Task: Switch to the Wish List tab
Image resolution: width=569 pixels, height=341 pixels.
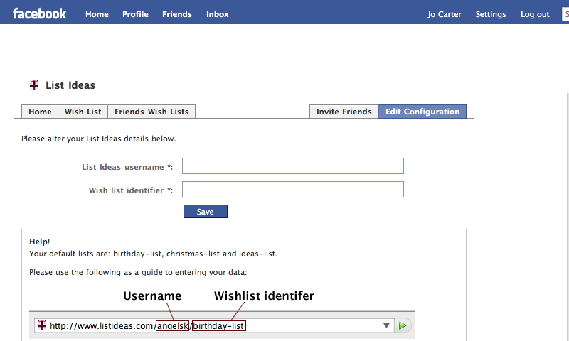Action: tap(83, 112)
